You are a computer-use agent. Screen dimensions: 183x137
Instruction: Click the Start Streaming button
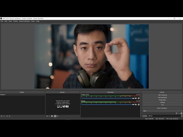click(162, 95)
